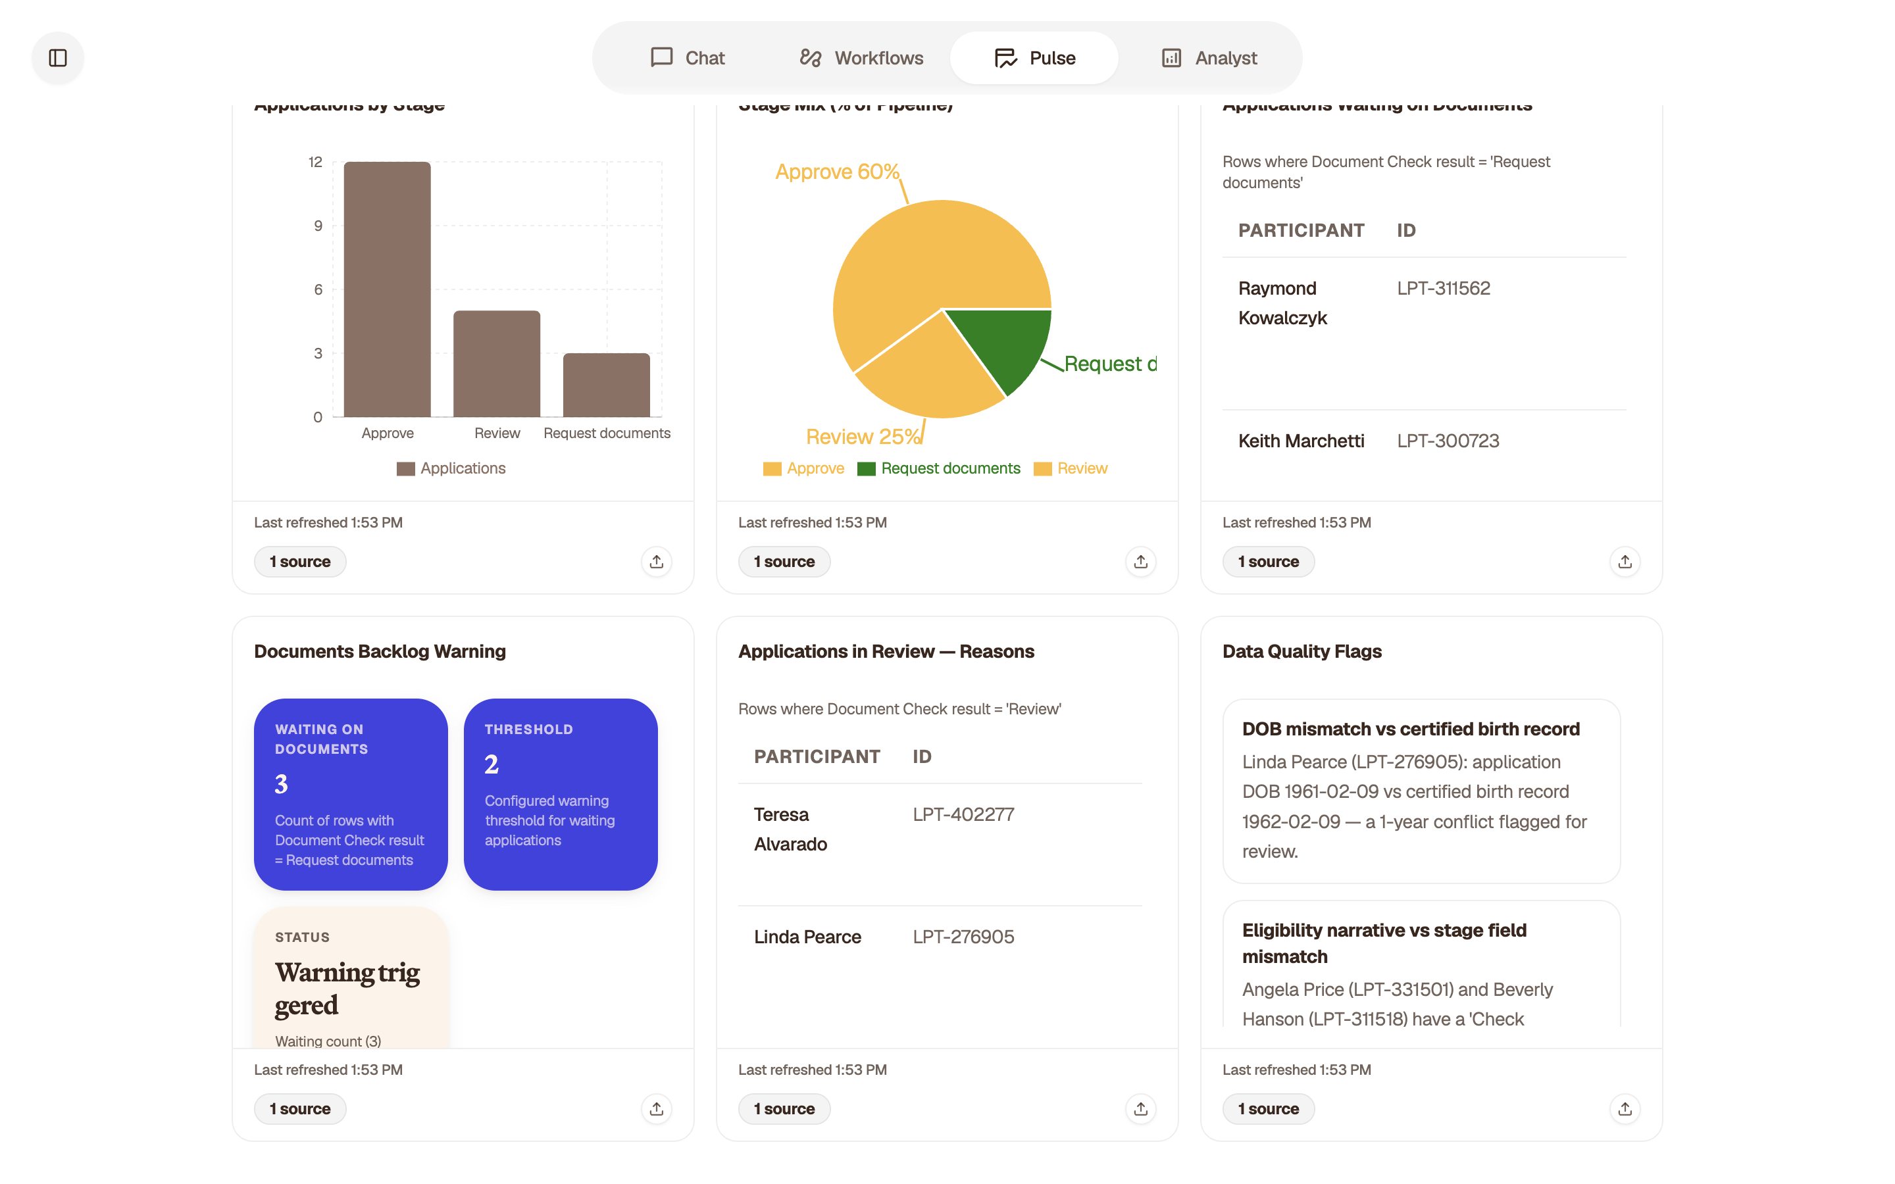This screenshot has width=1895, height=1184.
Task: View 1 source for Data Quality Flags
Action: [1269, 1109]
